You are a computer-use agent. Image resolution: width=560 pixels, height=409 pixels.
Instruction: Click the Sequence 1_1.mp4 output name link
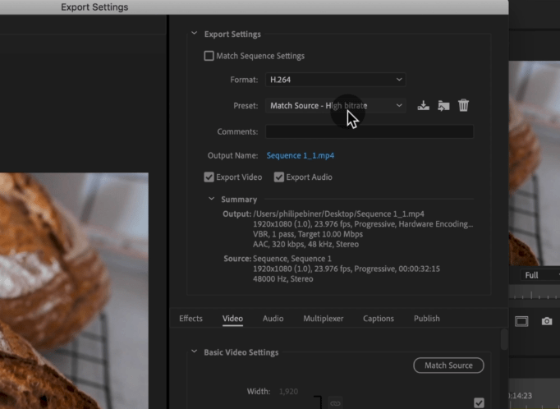coord(300,155)
